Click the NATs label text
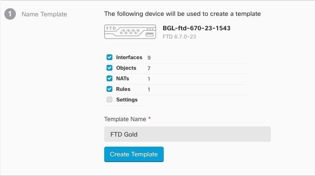 coord(122,78)
